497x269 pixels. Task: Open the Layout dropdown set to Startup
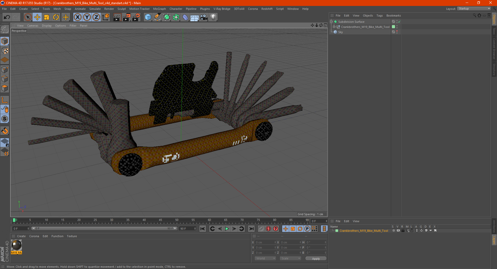pyautogui.click(x=474, y=9)
